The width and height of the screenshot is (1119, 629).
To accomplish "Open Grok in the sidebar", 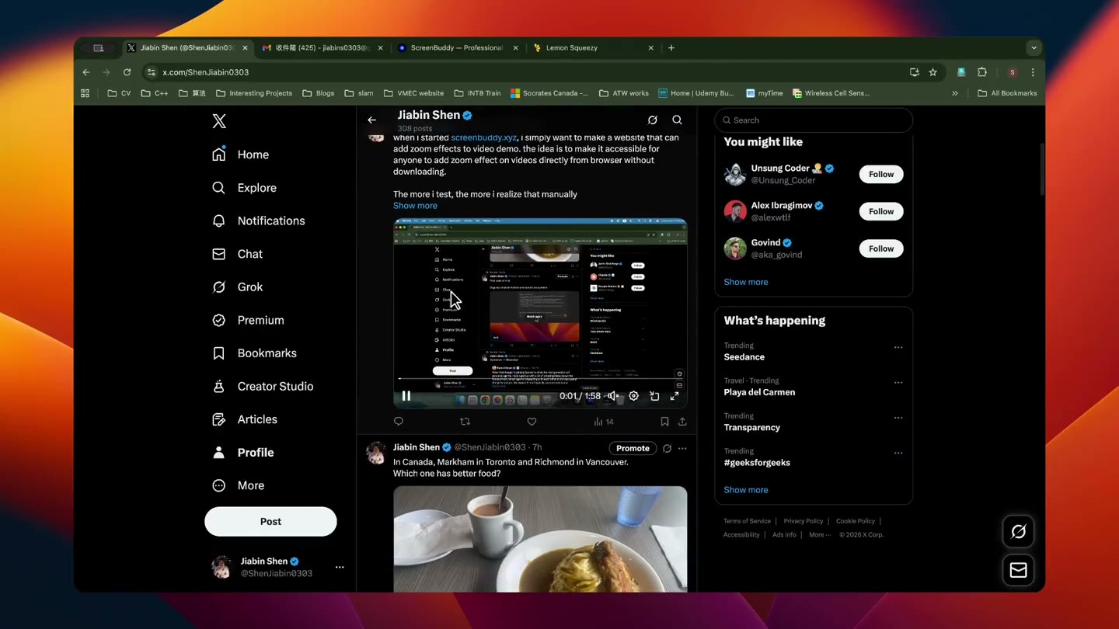I will pyautogui.click(x=237, y=287).
